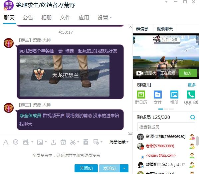Click member 颜值担当 row in list
The height and width of the screenshot is (174, 199).
click(166, 165)
